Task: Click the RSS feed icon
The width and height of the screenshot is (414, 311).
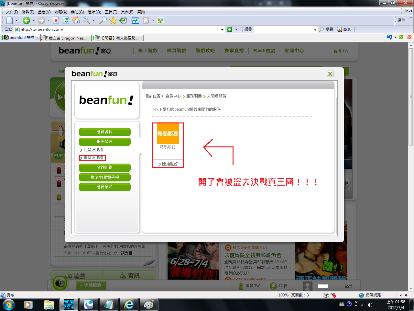Action: (x=146, y=21)
